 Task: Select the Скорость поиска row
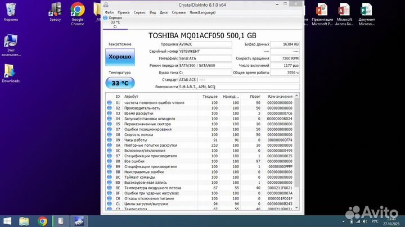point(200,135)
